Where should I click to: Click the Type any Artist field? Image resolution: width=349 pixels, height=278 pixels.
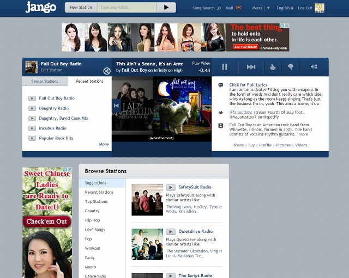click(127, 7)
